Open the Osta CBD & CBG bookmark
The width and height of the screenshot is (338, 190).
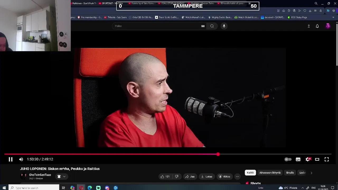coord(141,17)
